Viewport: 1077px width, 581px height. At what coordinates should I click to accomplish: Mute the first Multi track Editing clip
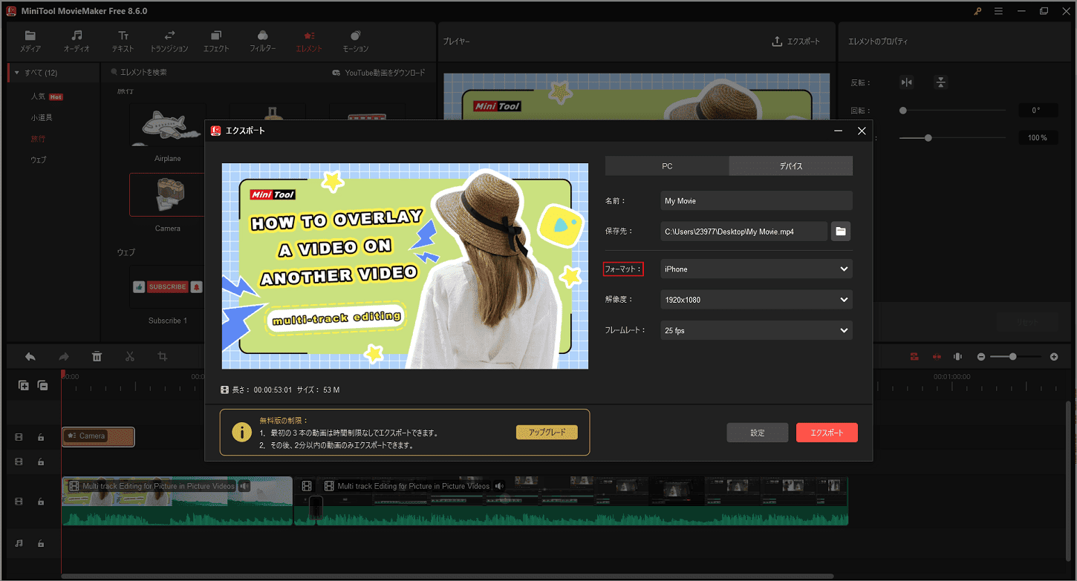245,487
